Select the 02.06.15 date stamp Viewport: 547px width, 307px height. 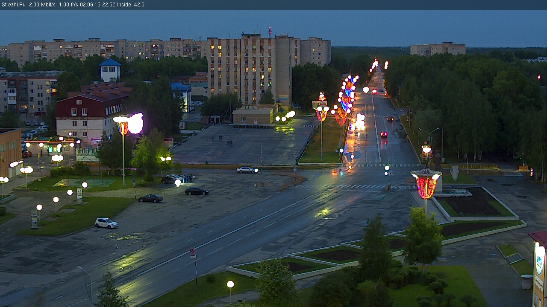click(x=91, y=5)
